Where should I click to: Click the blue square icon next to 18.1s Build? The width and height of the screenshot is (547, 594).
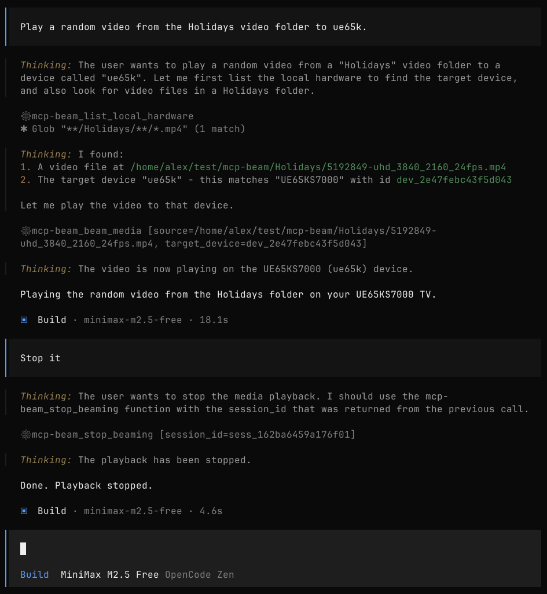[24, 320]
